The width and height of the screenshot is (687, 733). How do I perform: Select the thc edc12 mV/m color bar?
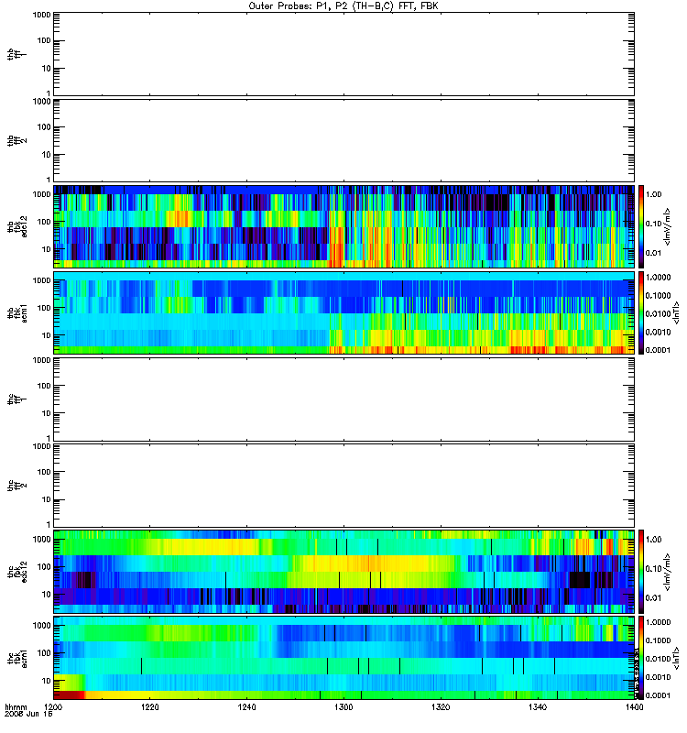641,571
